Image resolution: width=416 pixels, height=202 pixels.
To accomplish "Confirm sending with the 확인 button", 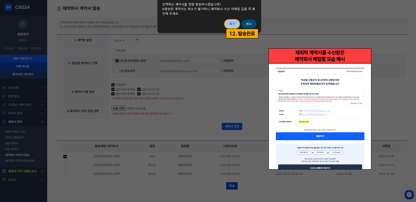I will (x=232, y=24).
